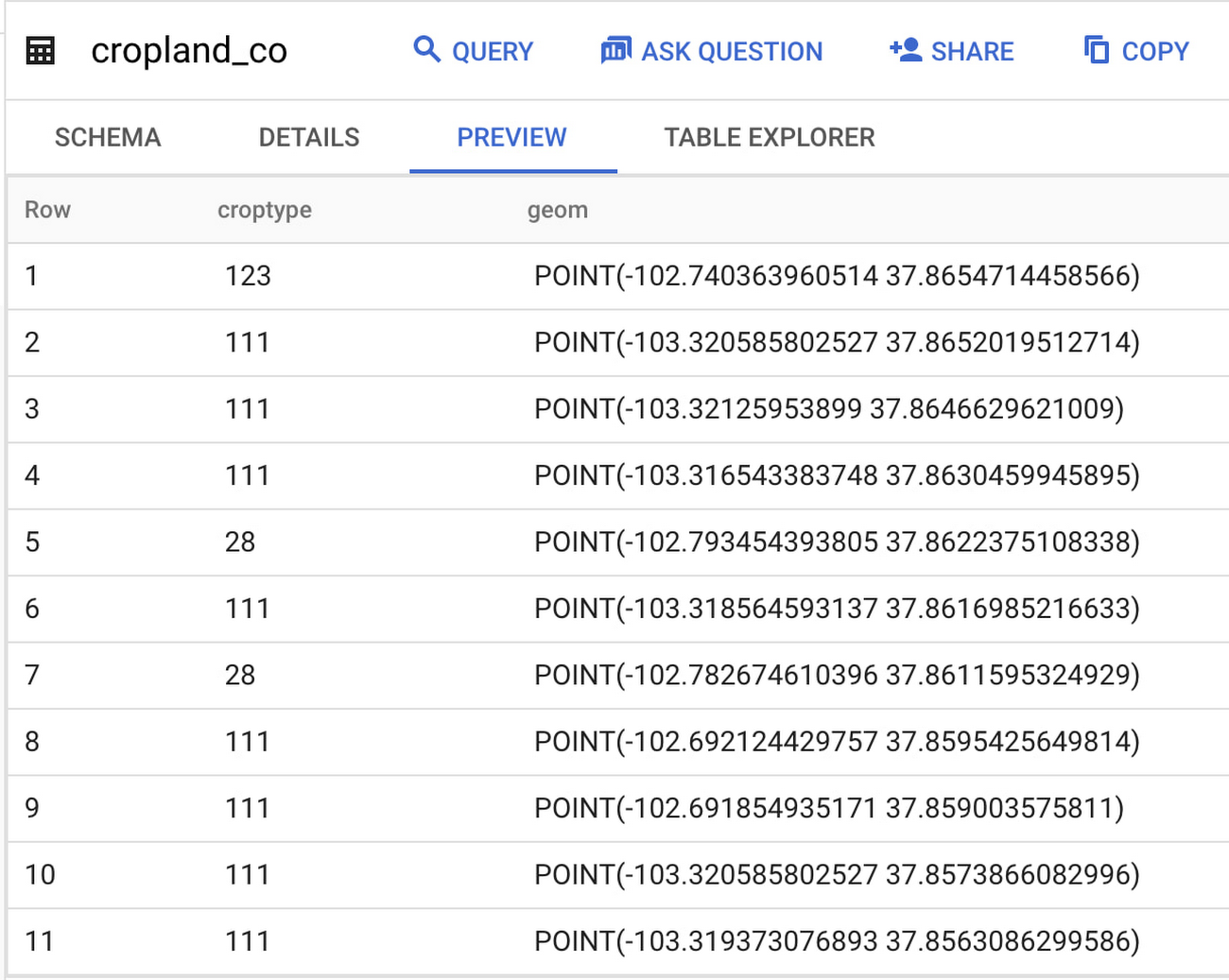The width and height of the screenshot is (1229, 980).
Task: Select croptype 111 in row 2
Action: tap(248, 342)
